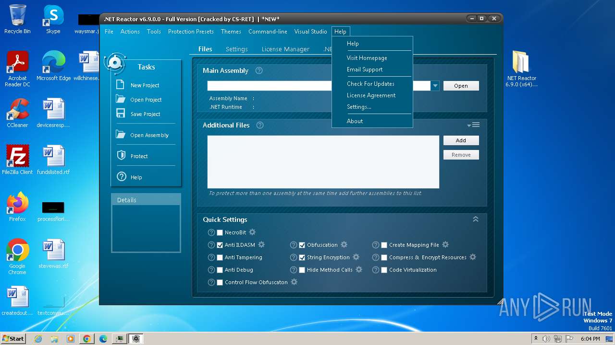Enable Compress & Encrypt Resources checkbox
Screen dimensions: 615x345
(384, 257)
